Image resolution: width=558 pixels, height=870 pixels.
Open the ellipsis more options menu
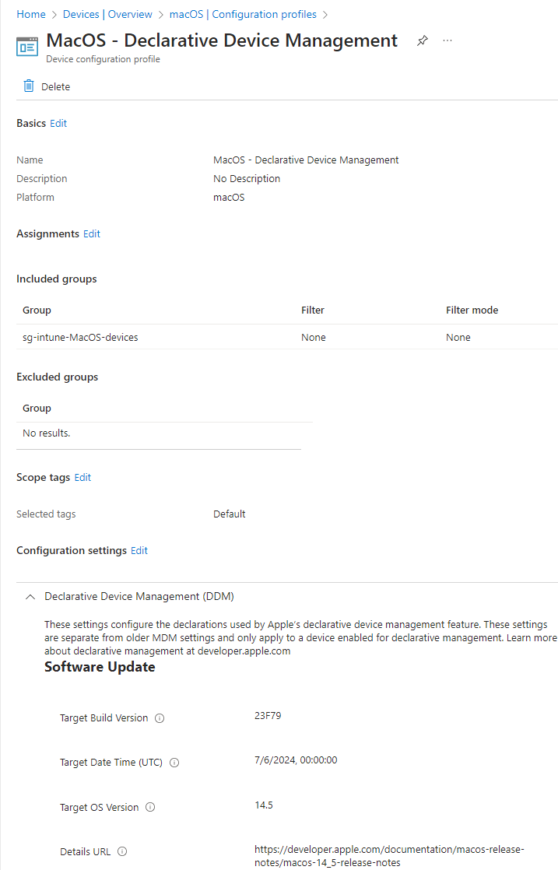pos(447,40)
